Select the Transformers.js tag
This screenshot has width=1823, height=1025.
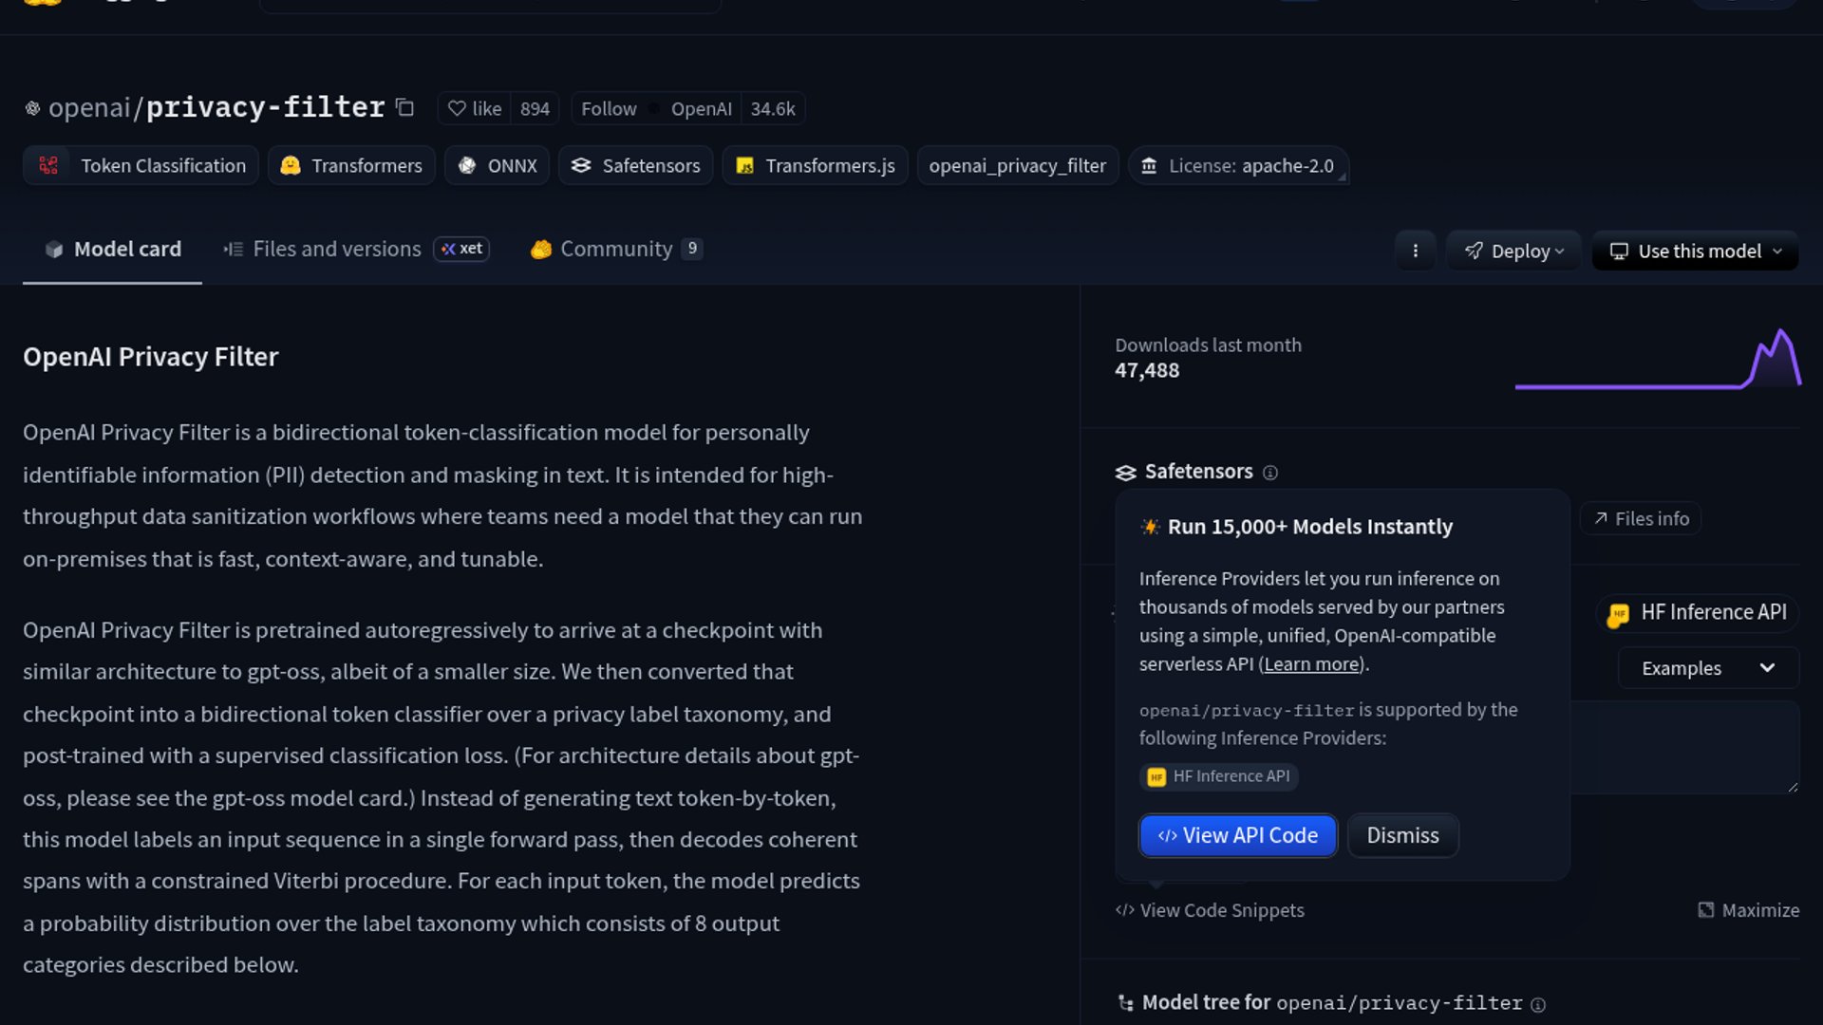tap(816, 166)
